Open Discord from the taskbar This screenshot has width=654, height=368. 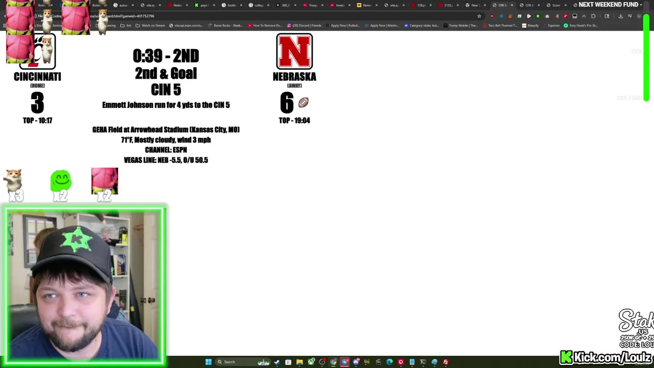coord(356,362)
